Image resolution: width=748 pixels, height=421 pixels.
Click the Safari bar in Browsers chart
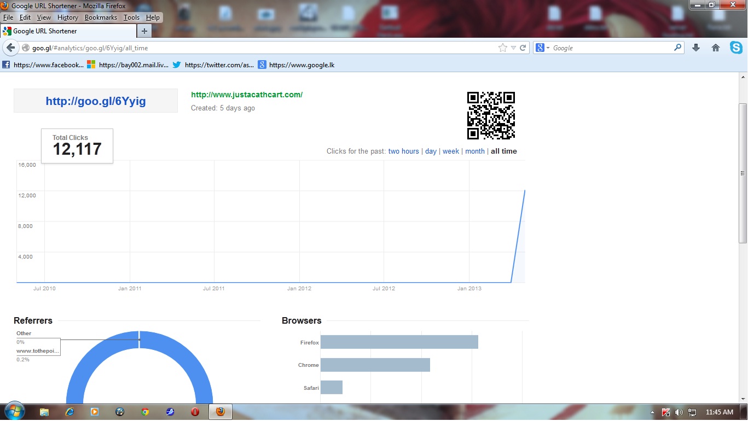pos(332,388)
